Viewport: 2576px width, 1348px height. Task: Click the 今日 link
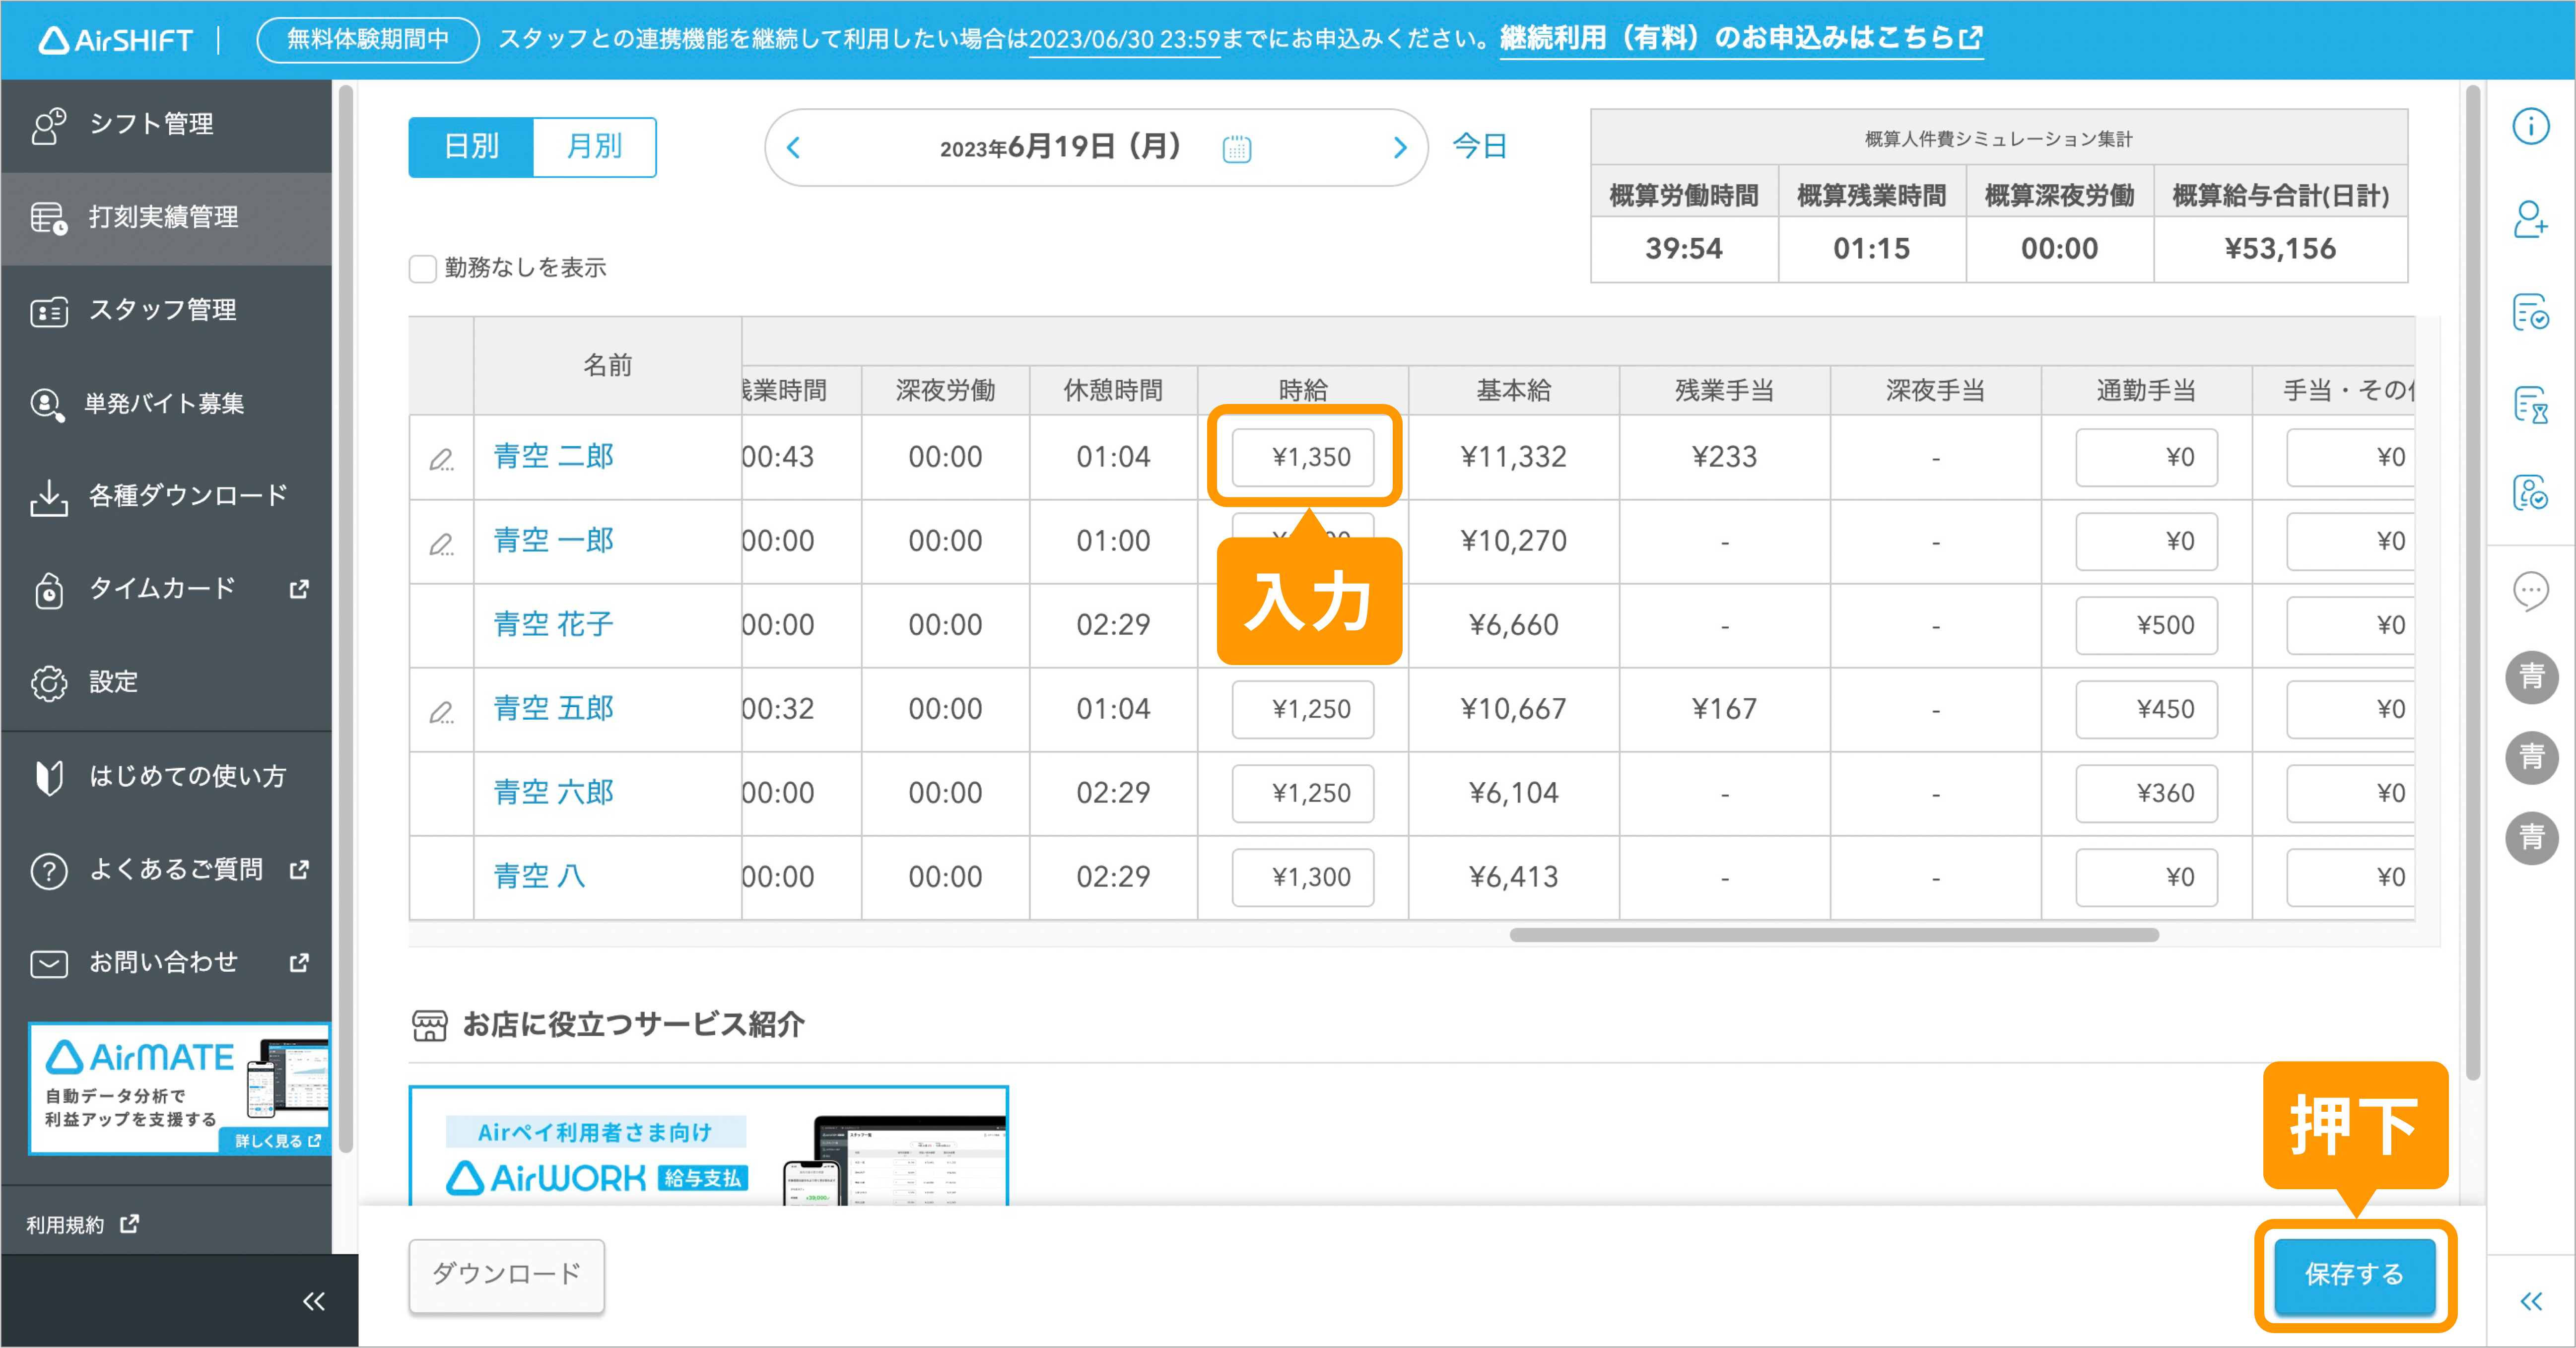pos(1480,147)
